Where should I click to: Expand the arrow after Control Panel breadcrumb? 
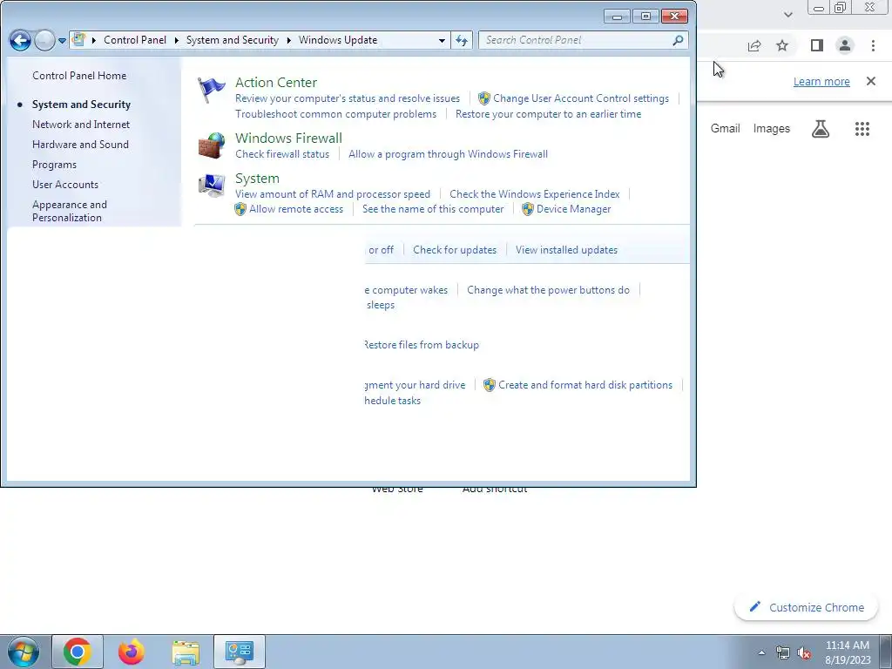tap(176, 40)
